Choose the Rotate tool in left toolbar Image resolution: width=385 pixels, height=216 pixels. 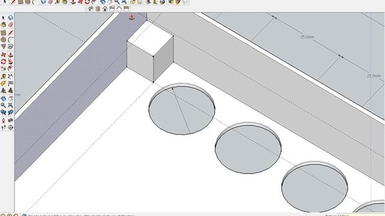point(3,61)
